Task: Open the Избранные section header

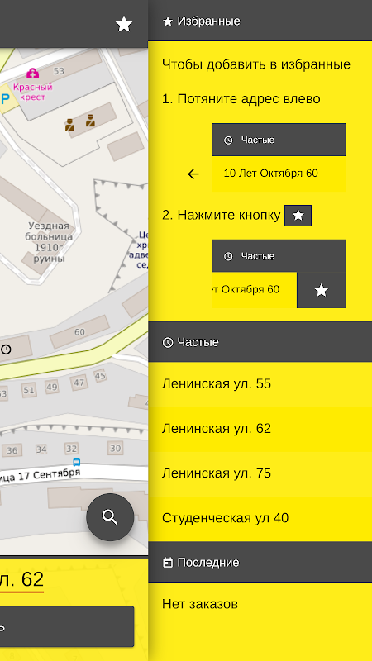Action: click(x=260, y=21)
